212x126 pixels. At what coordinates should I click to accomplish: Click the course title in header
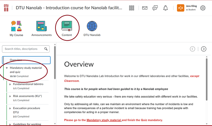[69, 8]
